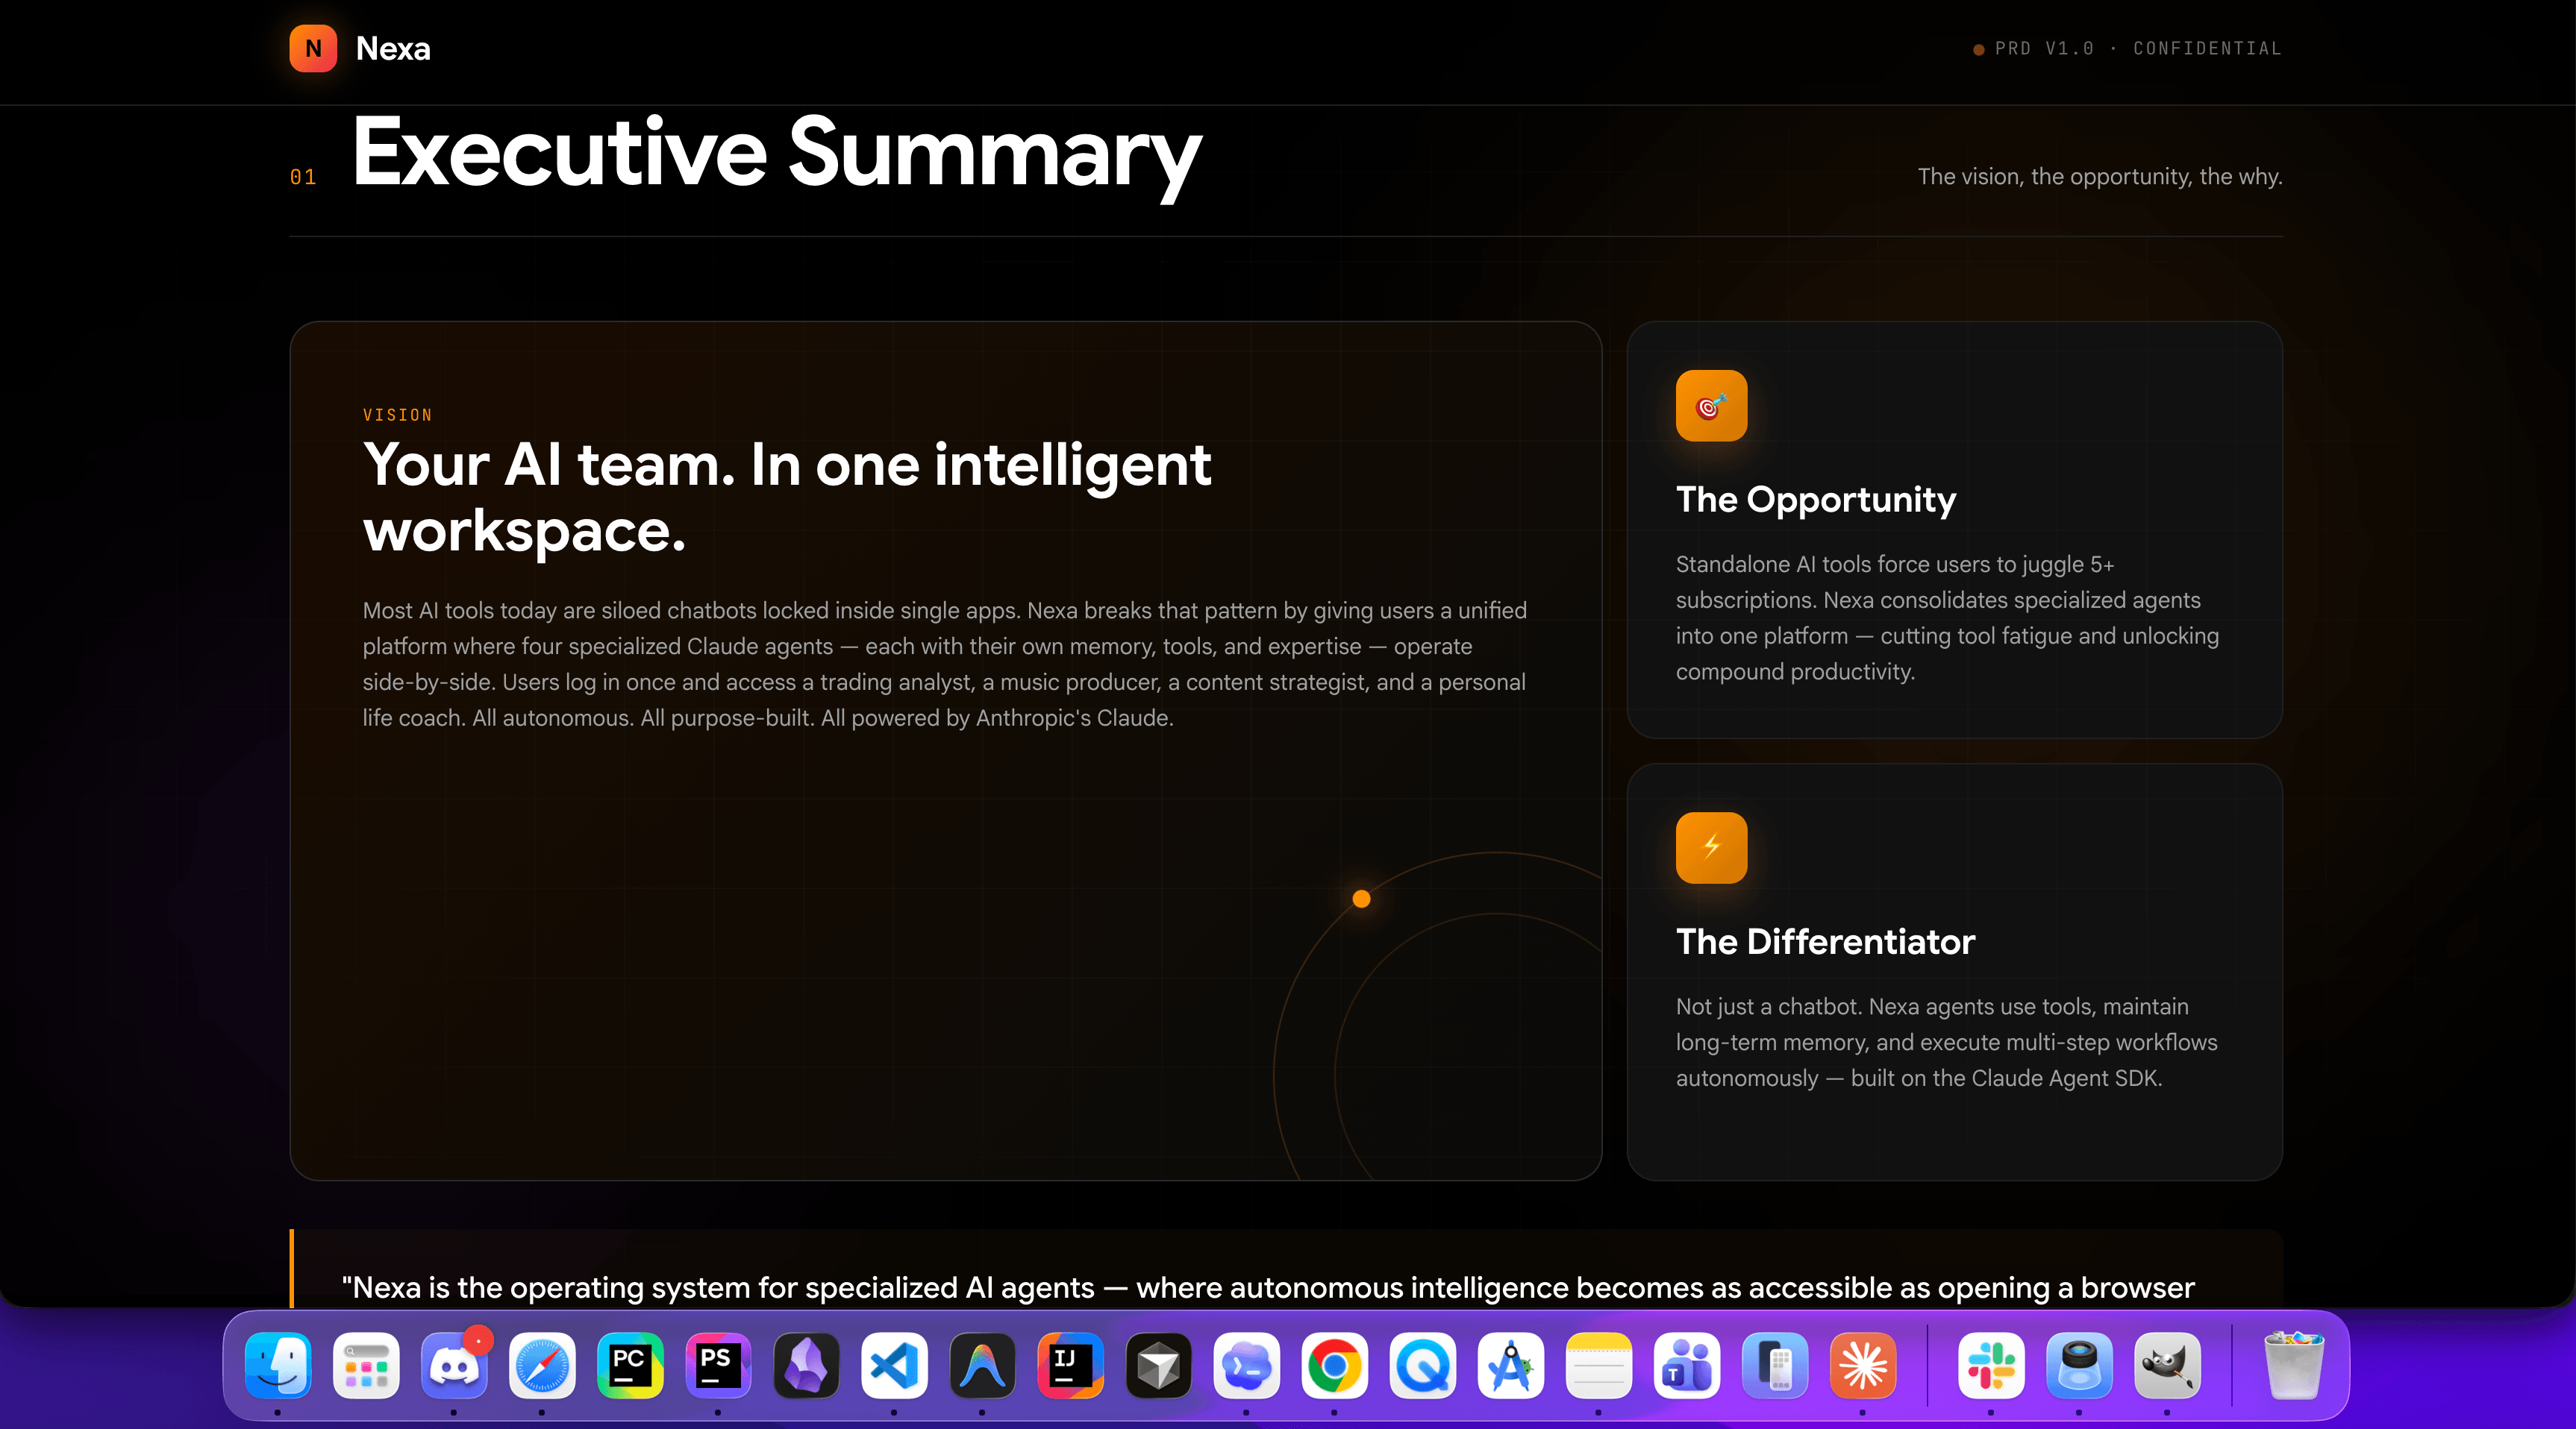
Task: Open Notes app in the dock
Action: click(x=1598, y=1365)
